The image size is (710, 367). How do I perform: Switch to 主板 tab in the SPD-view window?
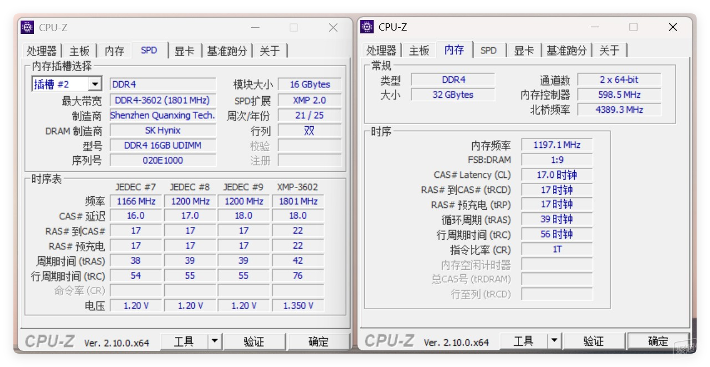(80, 51)
